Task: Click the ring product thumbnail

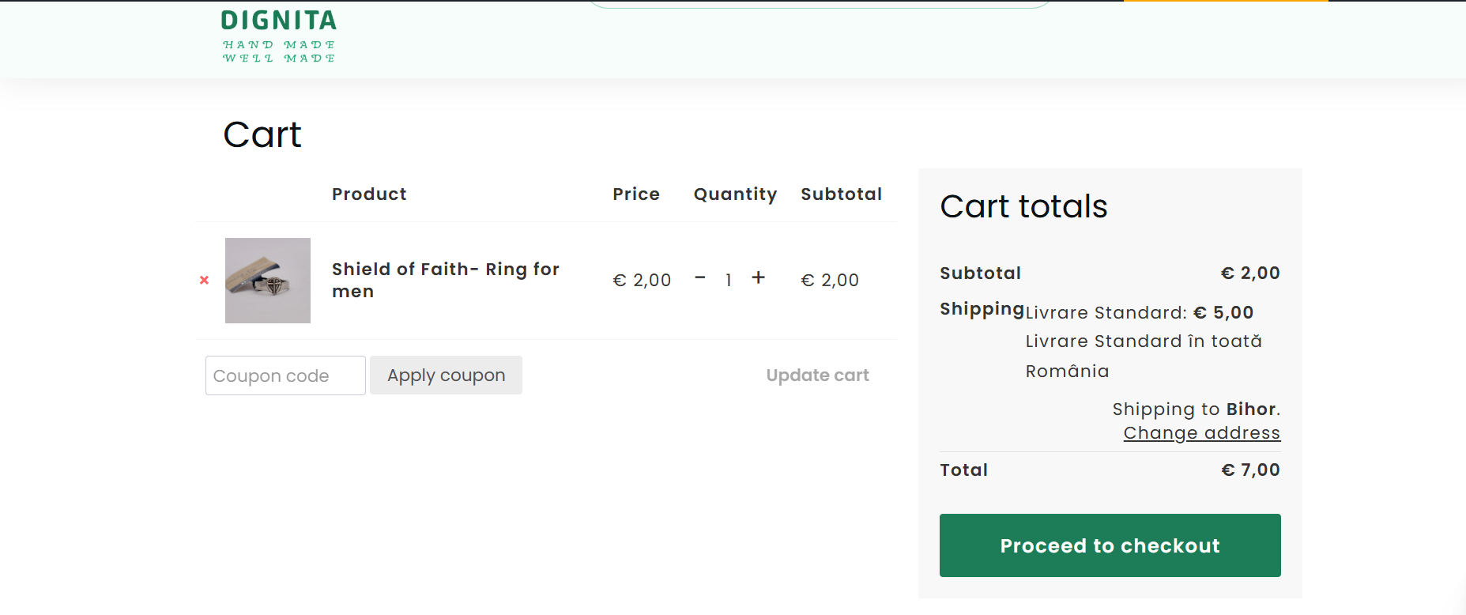Action: coord(268,281)
